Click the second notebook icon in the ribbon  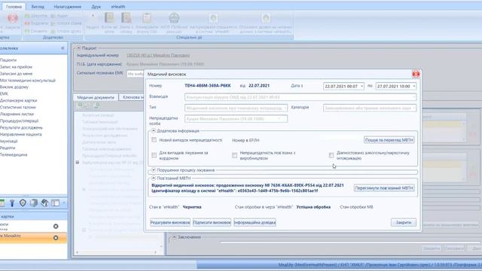coord(126,18)
